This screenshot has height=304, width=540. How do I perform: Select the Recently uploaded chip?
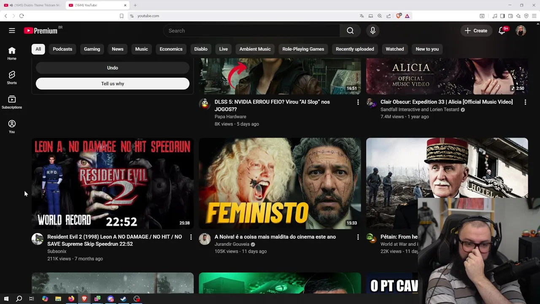click(355, 49)
